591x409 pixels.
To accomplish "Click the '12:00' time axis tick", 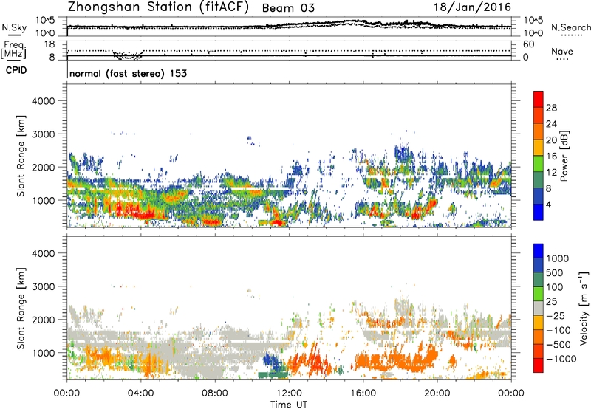I will point(289,393).
